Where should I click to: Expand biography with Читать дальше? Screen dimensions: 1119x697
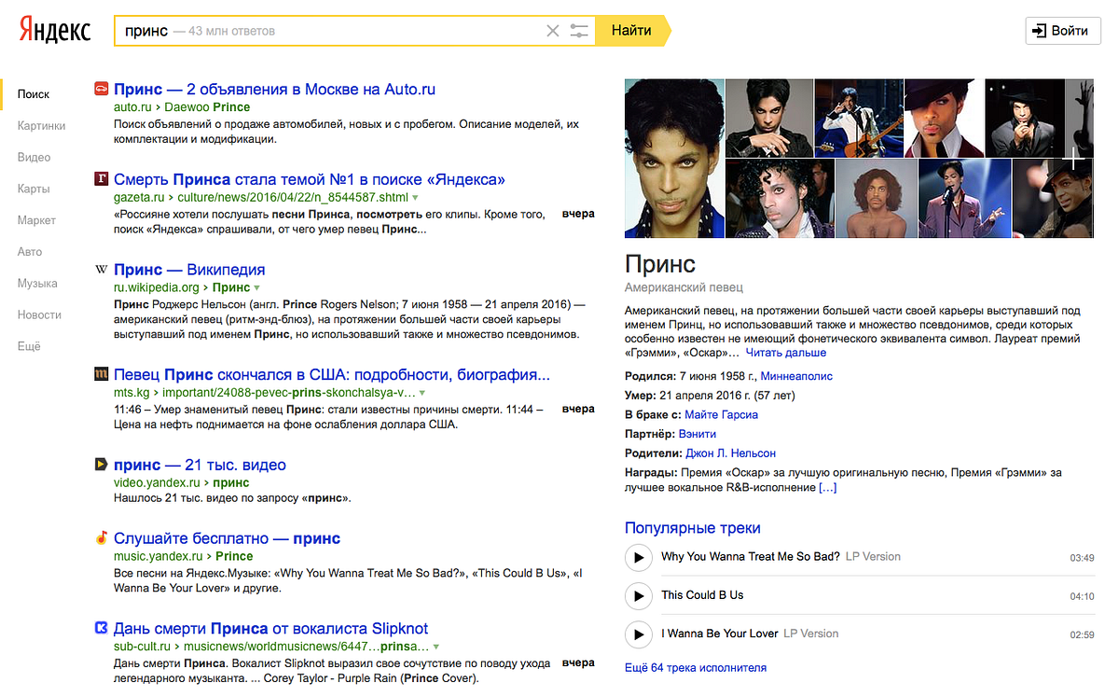786,353
